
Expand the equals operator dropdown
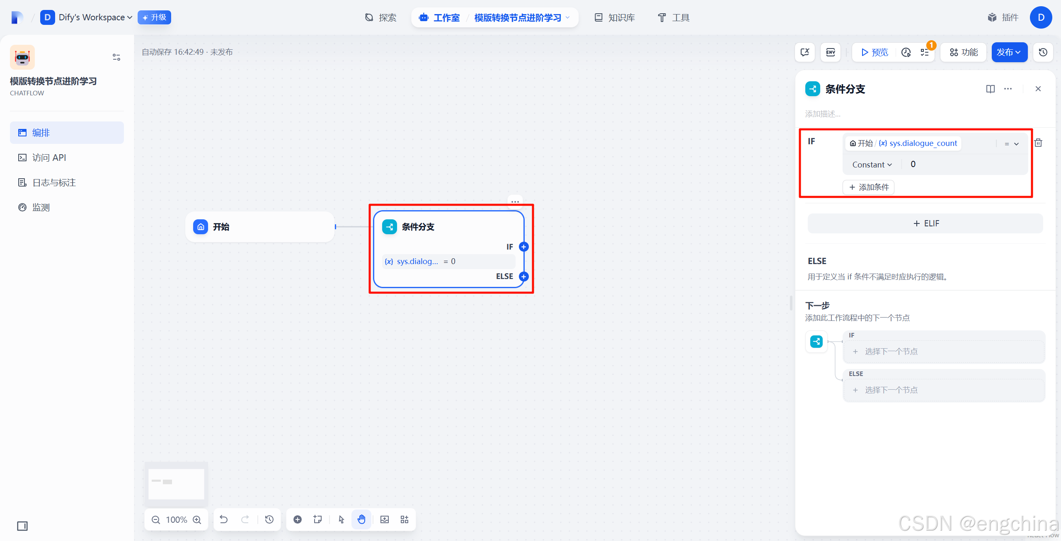pos(1011,144)
